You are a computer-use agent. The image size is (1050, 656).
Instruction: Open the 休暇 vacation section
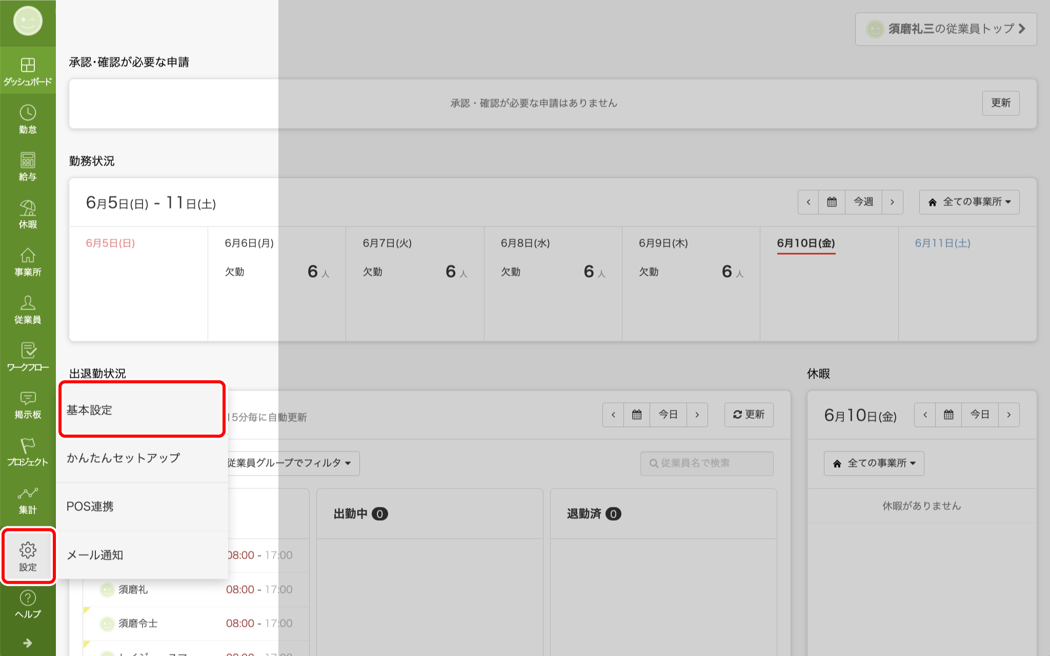(x=28, y=214)
